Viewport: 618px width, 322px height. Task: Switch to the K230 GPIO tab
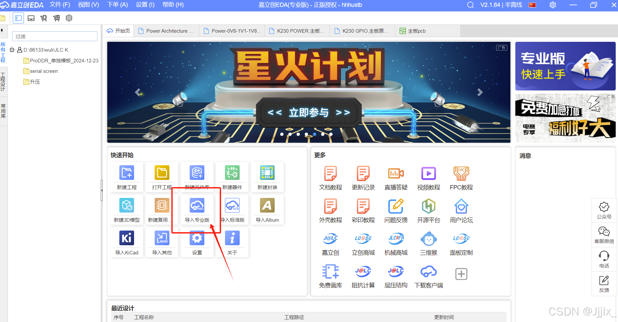(x=362, y=31)
